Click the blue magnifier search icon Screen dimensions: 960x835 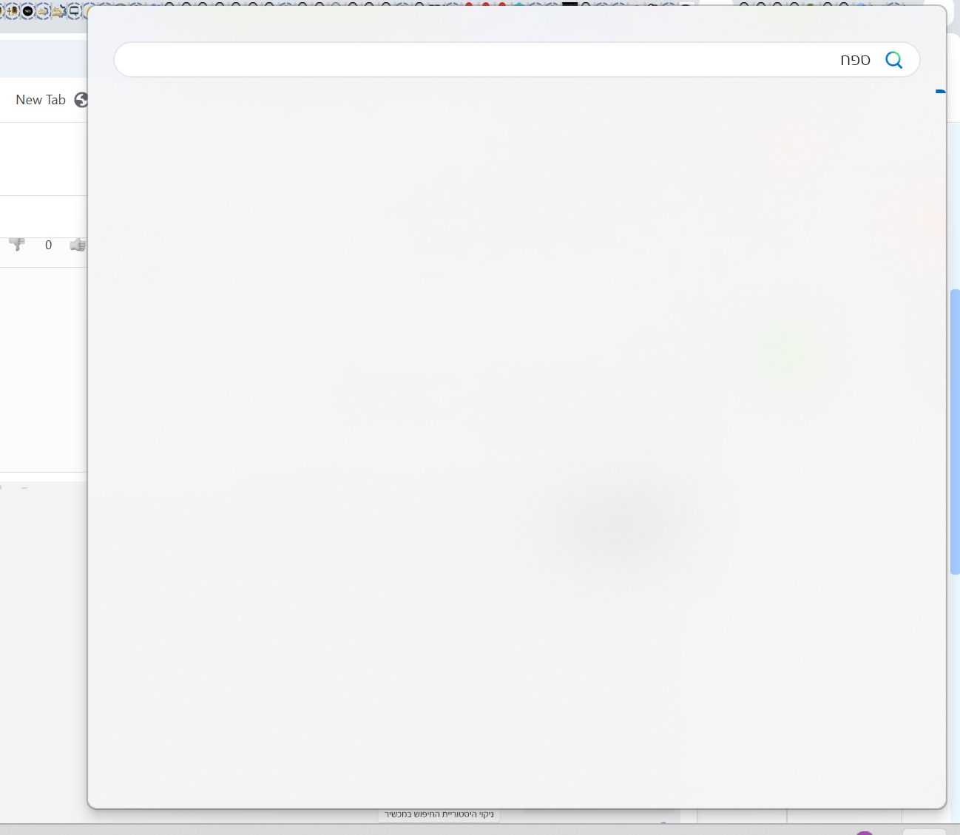point(893,60)
